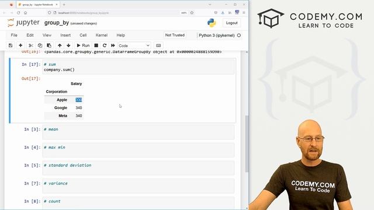Paste cells below icon

click(49, 45)
